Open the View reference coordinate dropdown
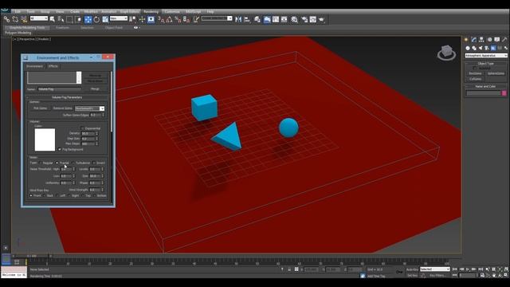The width and height of the screenshot is (510, 287). [x=119, y=18]
